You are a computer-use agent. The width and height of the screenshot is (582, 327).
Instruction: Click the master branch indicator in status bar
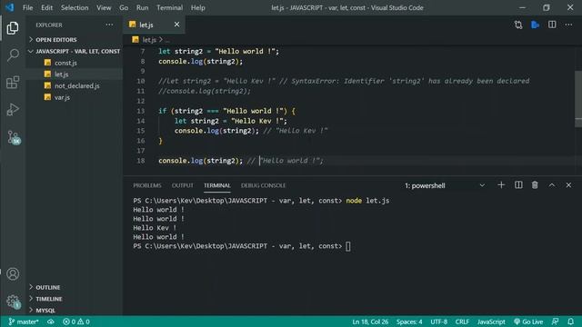click(x=24, y=322)
